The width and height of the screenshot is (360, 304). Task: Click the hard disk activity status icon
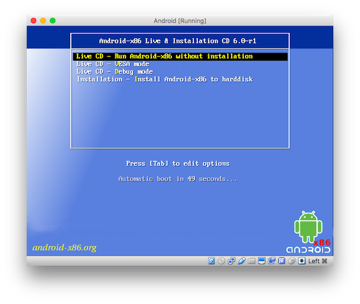tap(211, 261)
